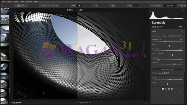Image resolution: width=187 pixels, height=105 pixels.
Task: Zoom in with the plus button
Action: [57, 6]
